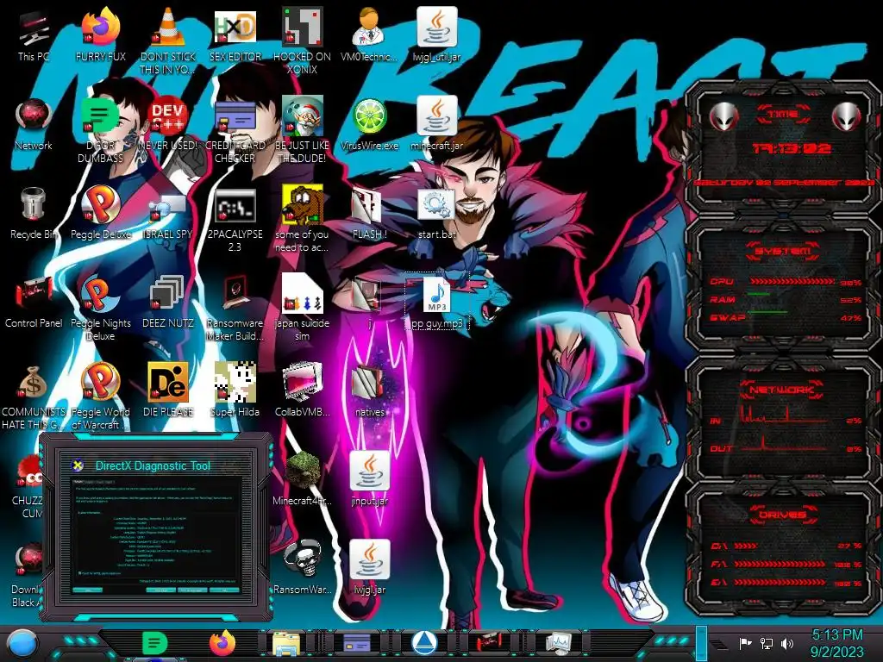Launch Peggle Deluxe
The image size is (883, 662).
(100, 214)
